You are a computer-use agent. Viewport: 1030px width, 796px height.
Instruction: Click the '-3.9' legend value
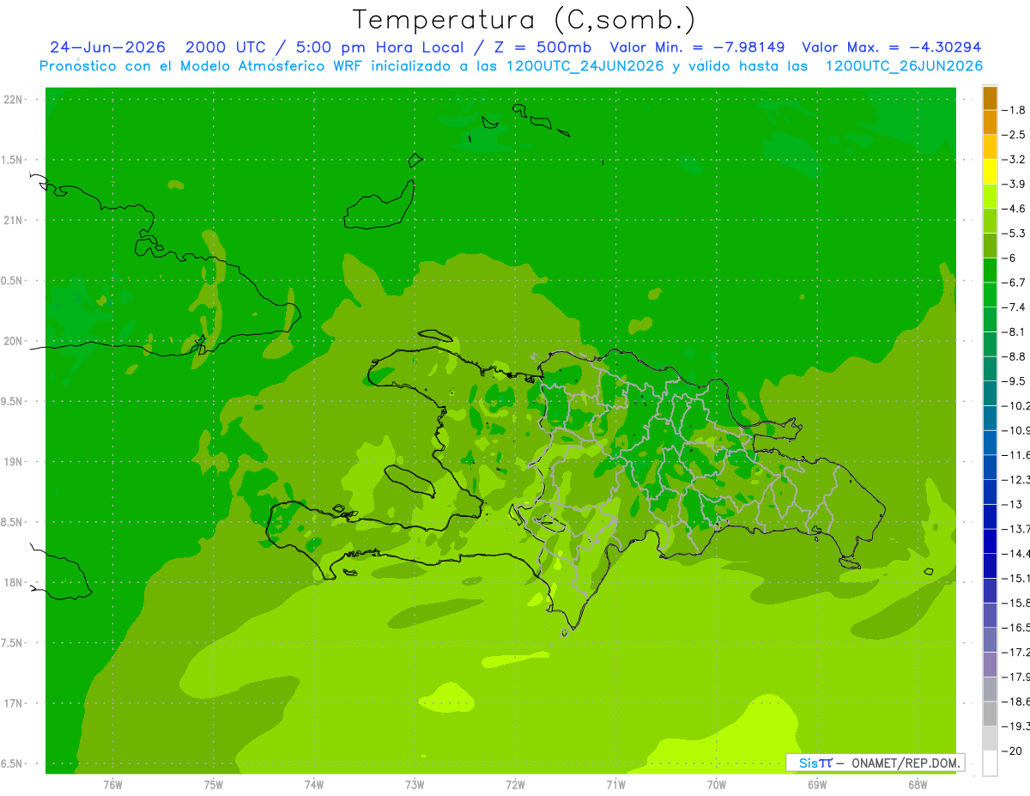(x=1014, y=184)
